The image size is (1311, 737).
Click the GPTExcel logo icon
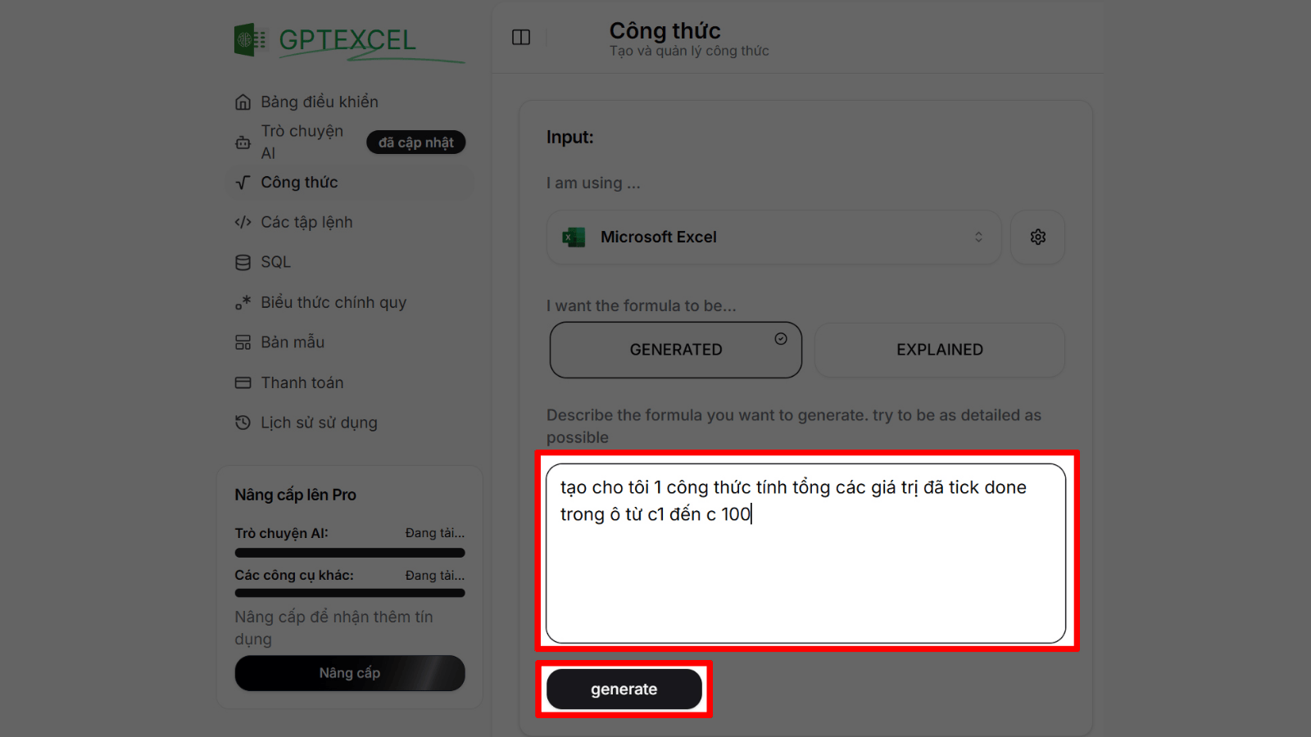pos(250,39)
